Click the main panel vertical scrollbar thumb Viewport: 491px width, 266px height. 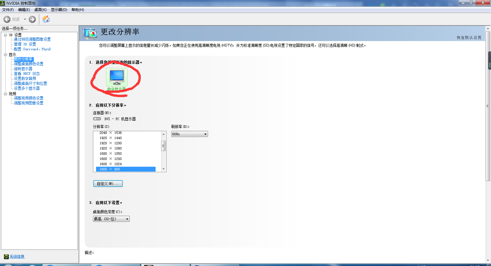click(488, 106)
